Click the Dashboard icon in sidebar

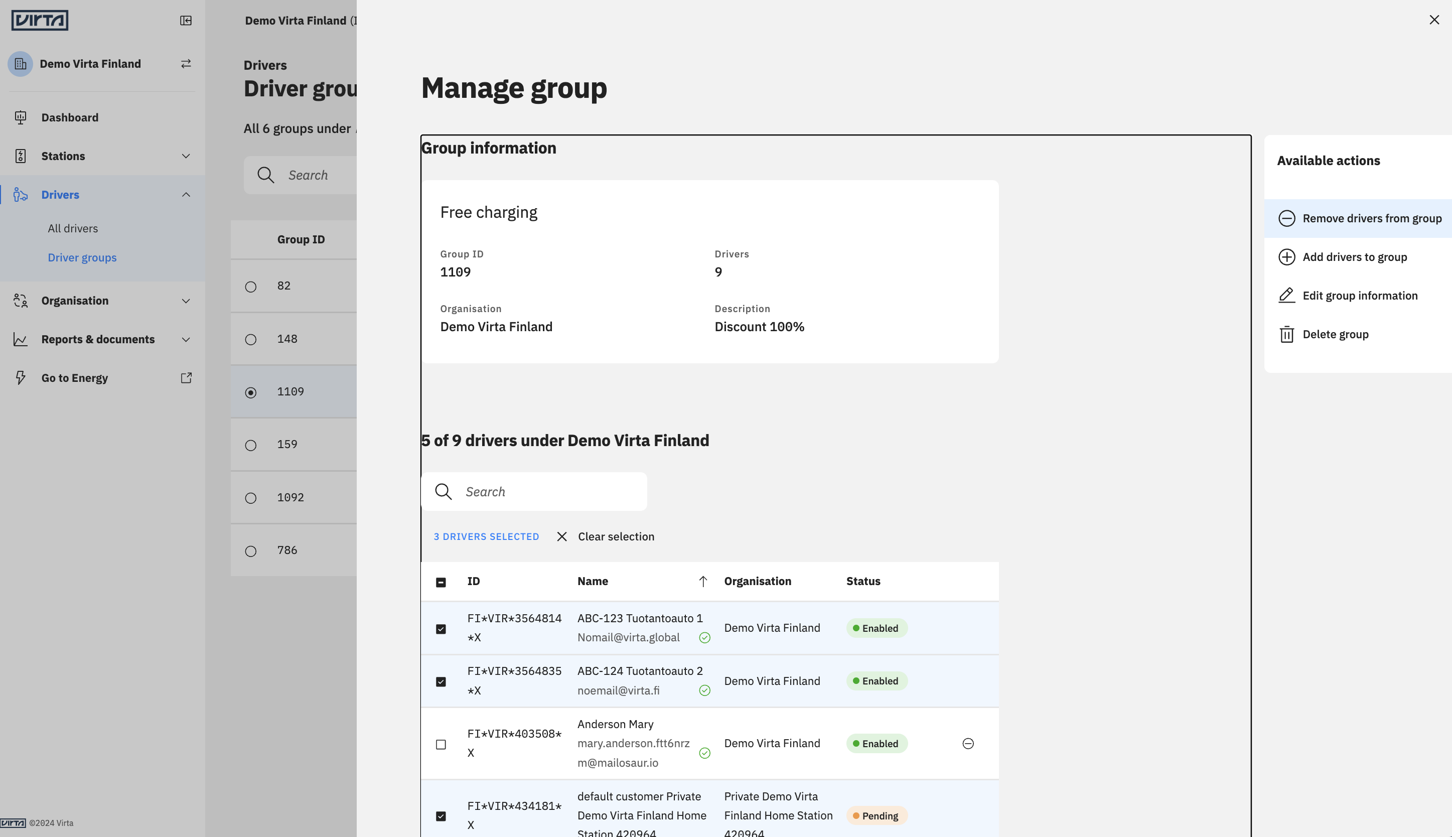pos(21,117)
